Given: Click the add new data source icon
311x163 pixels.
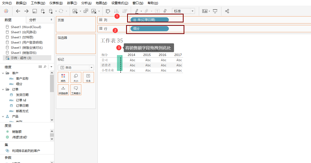Looking at the screenshot, I should click(43, 11).
